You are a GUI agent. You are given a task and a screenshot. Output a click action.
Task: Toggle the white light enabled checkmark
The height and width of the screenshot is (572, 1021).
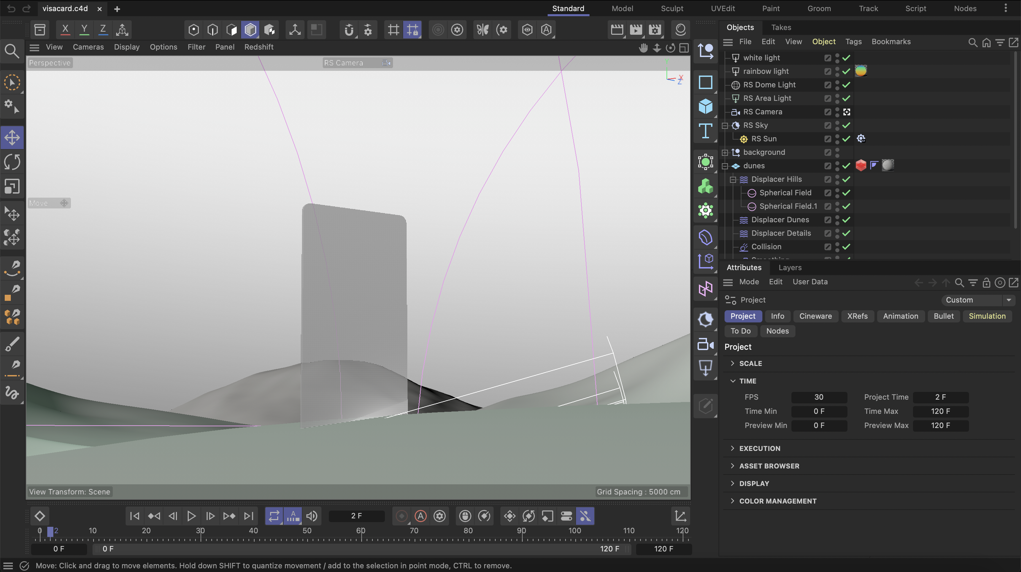point(846,58)
